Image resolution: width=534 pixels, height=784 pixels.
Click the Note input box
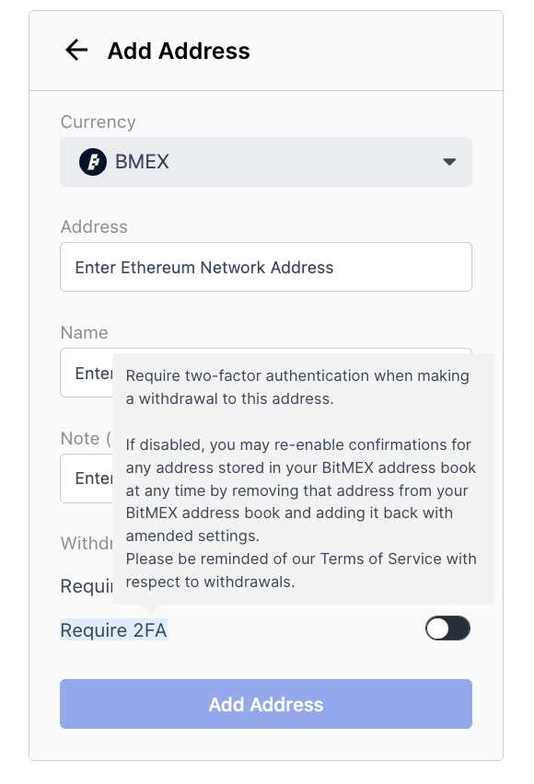pos(87,478)
